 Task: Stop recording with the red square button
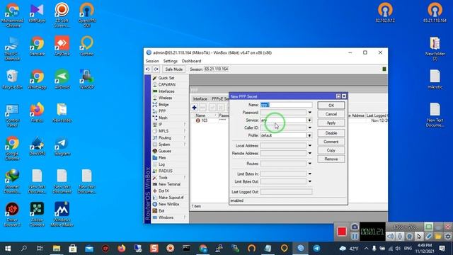(x=341, y=232)
